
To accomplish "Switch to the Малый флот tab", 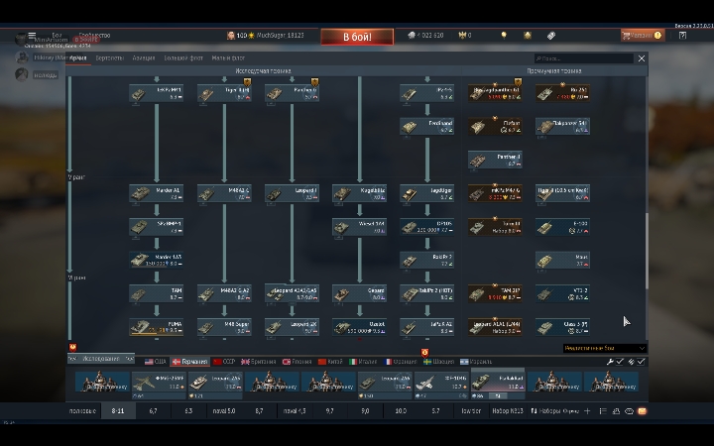I will (228, 57).
